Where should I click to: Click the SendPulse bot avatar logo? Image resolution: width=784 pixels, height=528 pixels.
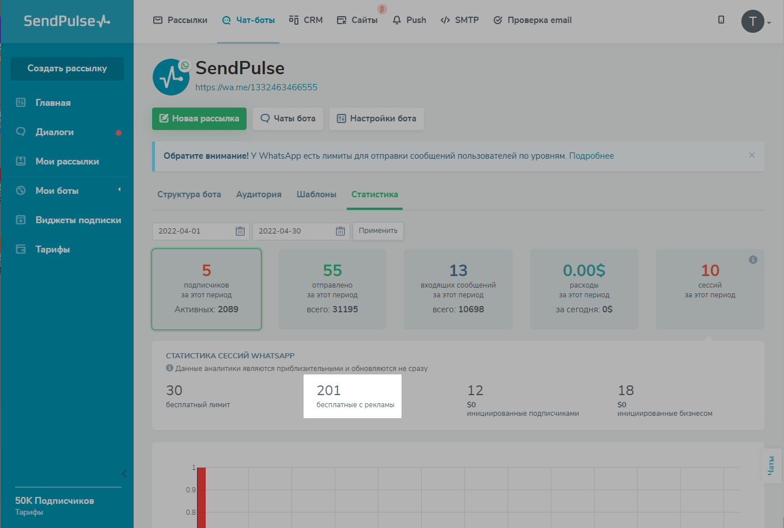[x=171, y=77]
